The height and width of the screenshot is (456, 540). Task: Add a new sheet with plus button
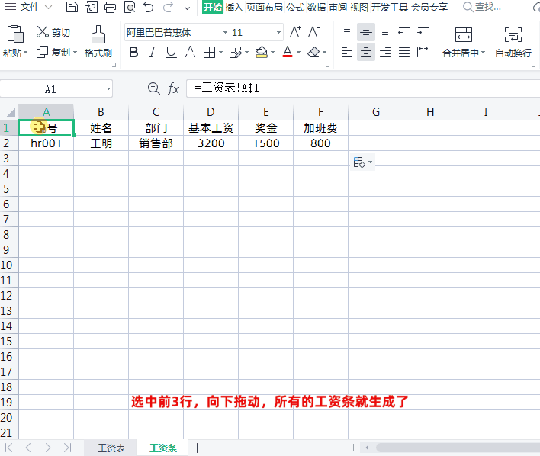click(x=197, y=448)
